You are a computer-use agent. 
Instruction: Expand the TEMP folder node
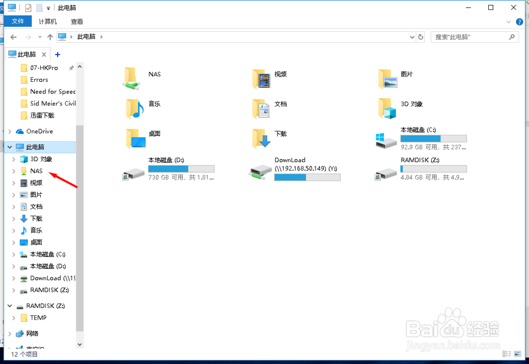point(14,318)
